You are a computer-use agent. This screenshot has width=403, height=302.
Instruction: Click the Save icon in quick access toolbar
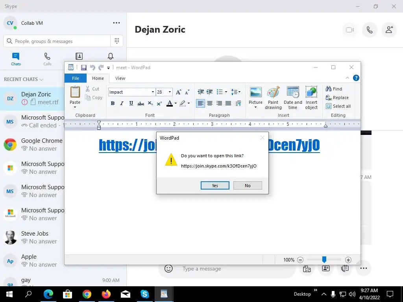pyautogui.click(x=83, y=68)
